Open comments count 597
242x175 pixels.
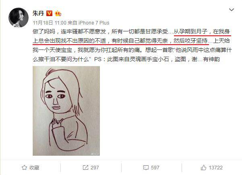[155, 168]
